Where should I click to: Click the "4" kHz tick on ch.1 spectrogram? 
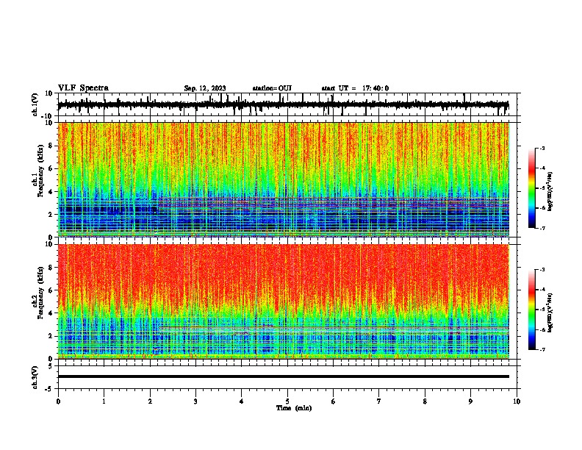[51, 192]
